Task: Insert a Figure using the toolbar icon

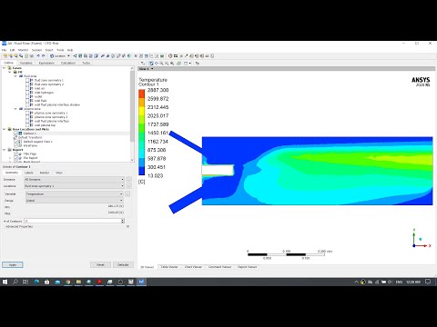Action: pyautogui.click(x=162, y=56)
